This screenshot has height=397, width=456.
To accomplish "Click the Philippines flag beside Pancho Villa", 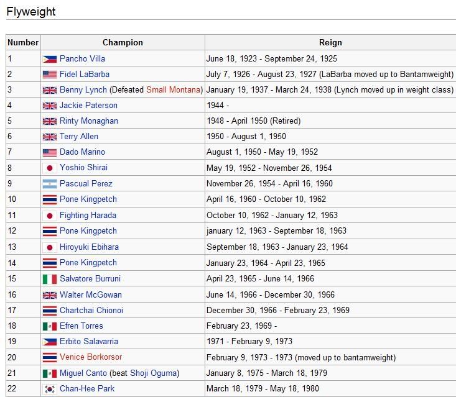I will tap(49, 59).
